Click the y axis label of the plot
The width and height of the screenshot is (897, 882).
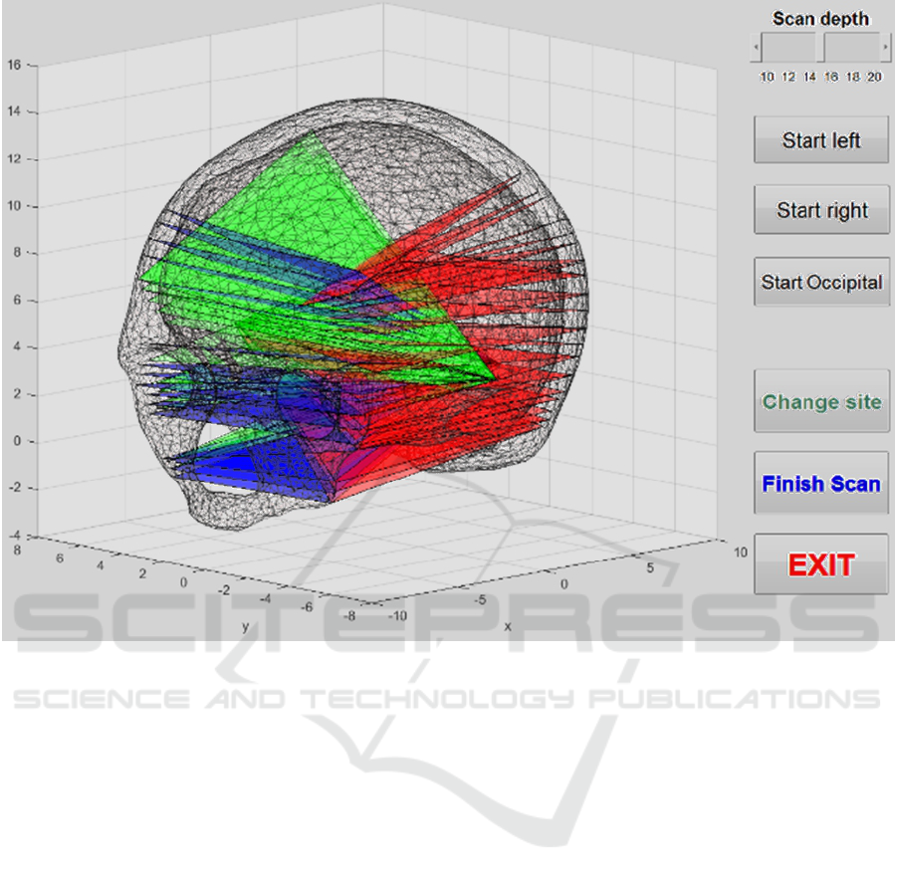point(245,626)
